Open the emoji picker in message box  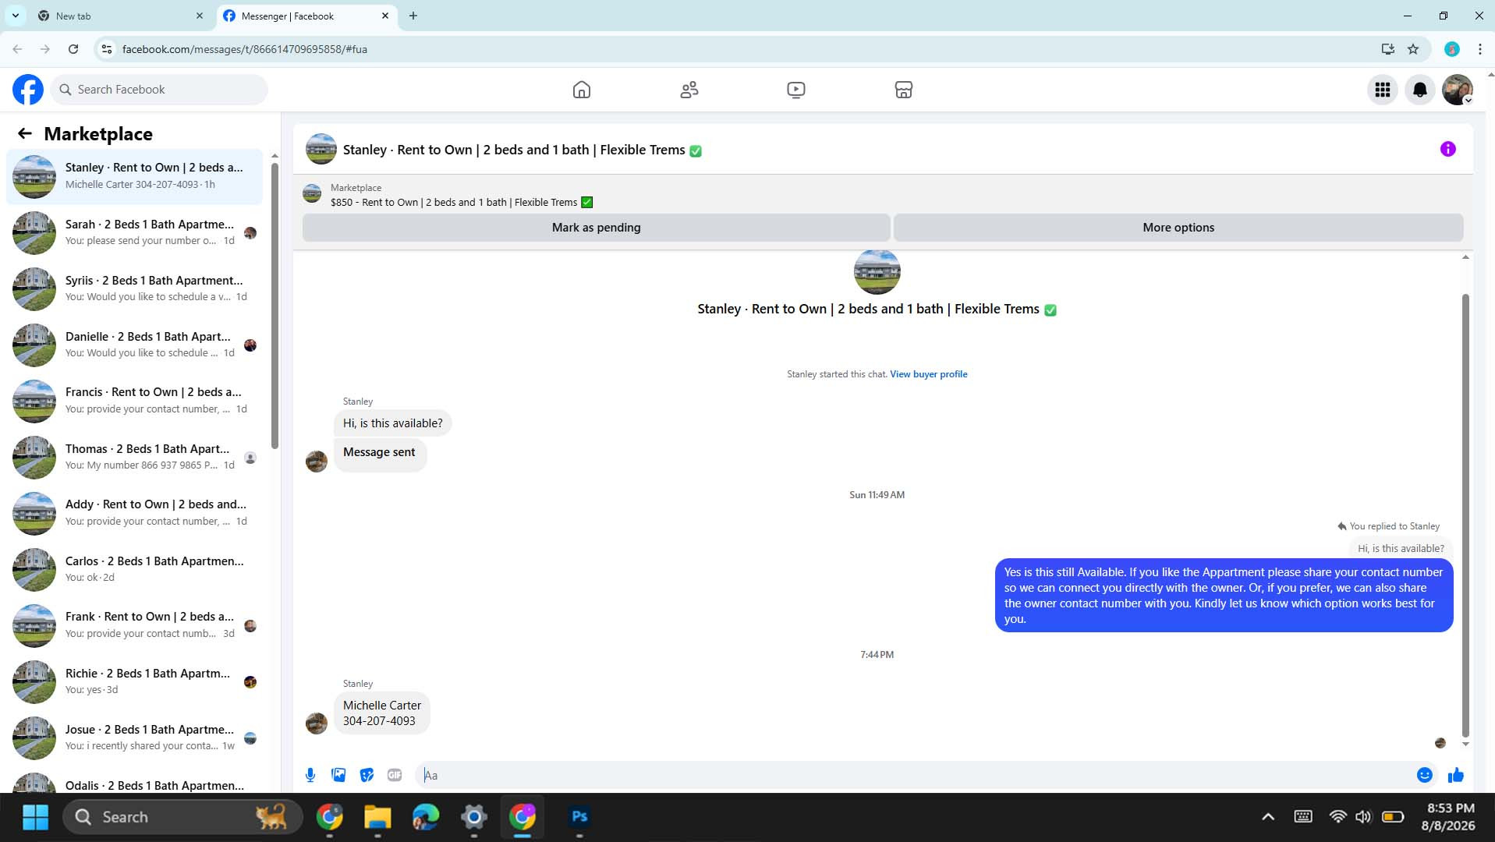click(1425, 775)
